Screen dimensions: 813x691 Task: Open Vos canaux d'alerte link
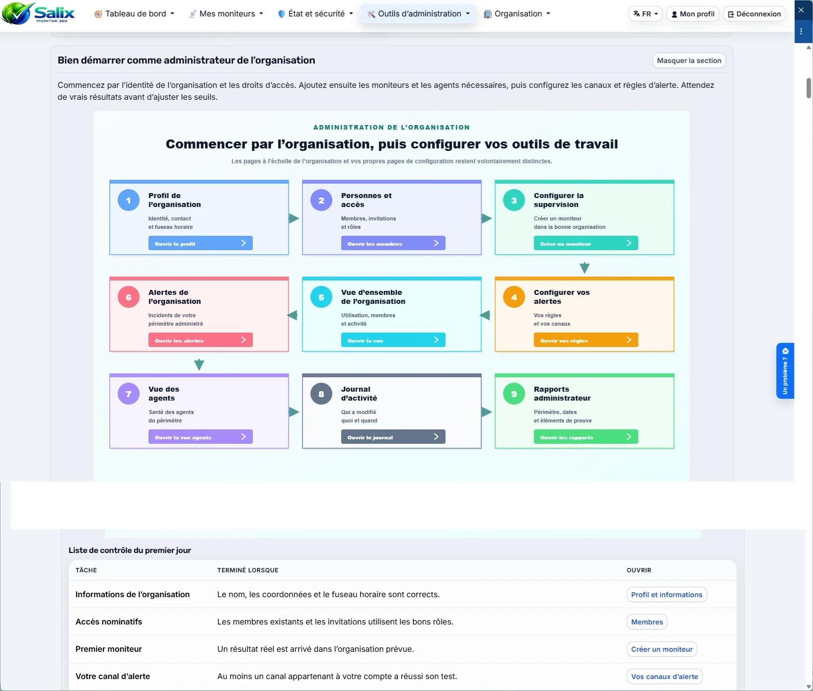[x=664, y=677]
